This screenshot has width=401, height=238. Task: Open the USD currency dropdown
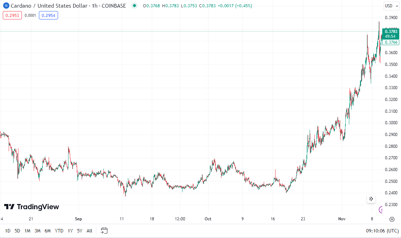point(391,6)
